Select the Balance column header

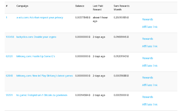click(x=80, y=6)
